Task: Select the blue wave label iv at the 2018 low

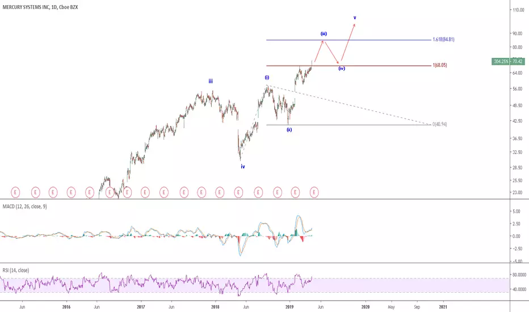Action: tap(243, 167)
